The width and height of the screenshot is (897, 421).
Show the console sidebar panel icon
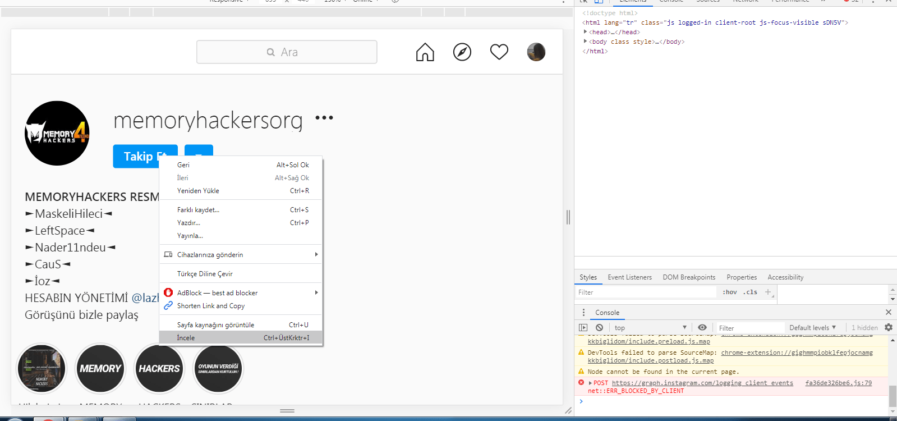click(583, 327)
